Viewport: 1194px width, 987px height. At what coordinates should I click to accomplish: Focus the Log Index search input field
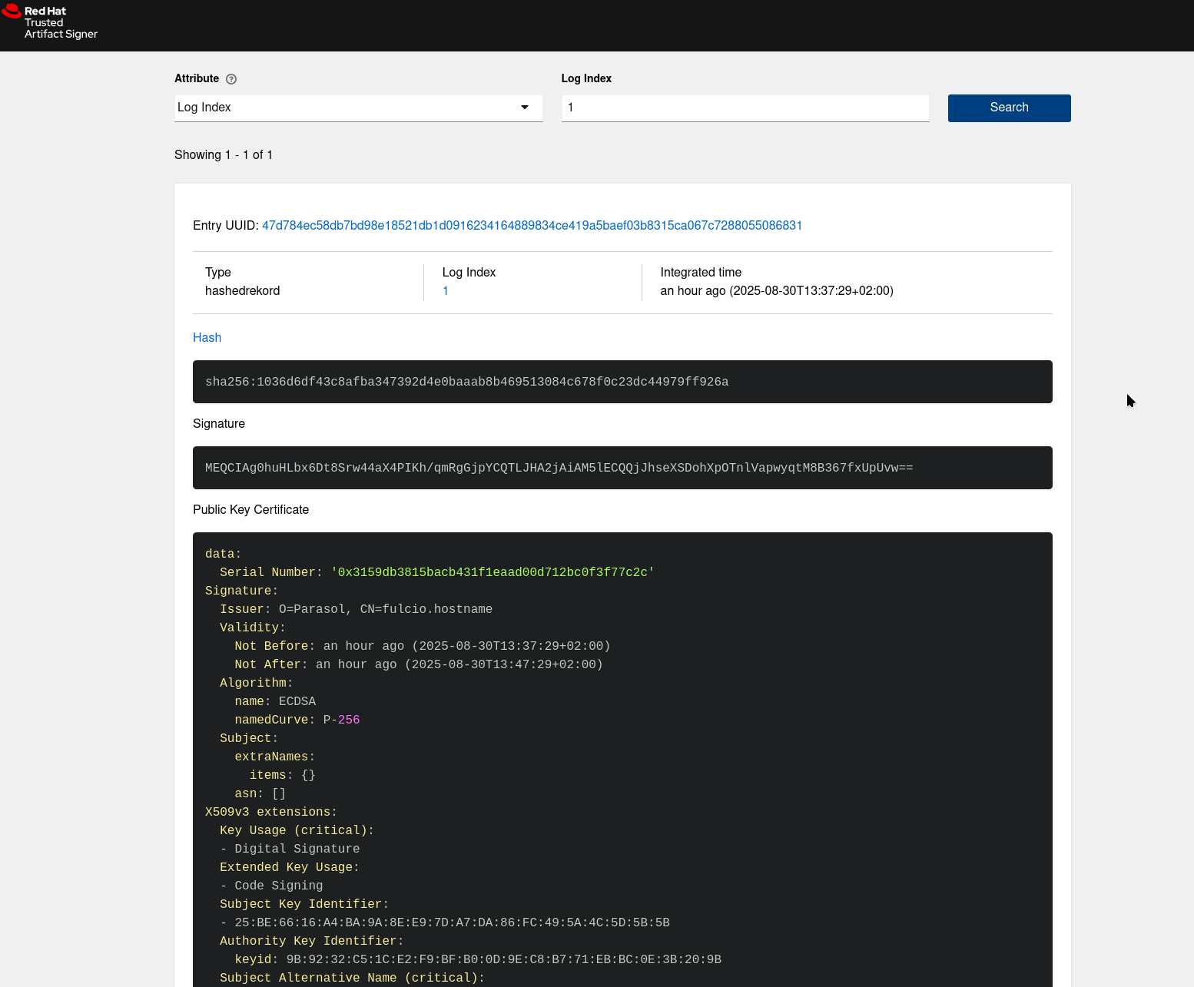[745, 108]
